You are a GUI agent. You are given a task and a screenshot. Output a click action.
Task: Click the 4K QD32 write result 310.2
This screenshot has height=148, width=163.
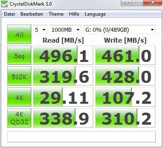coord(125,118)
